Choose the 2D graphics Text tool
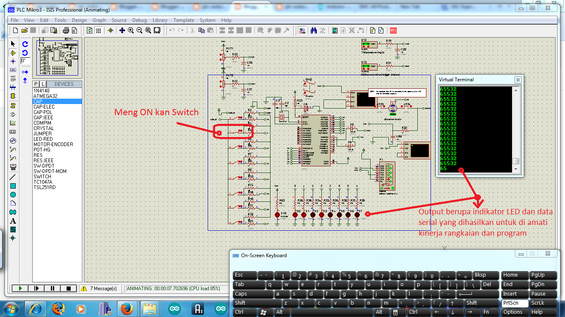The image size is (565, 317). tap(13, 220)
